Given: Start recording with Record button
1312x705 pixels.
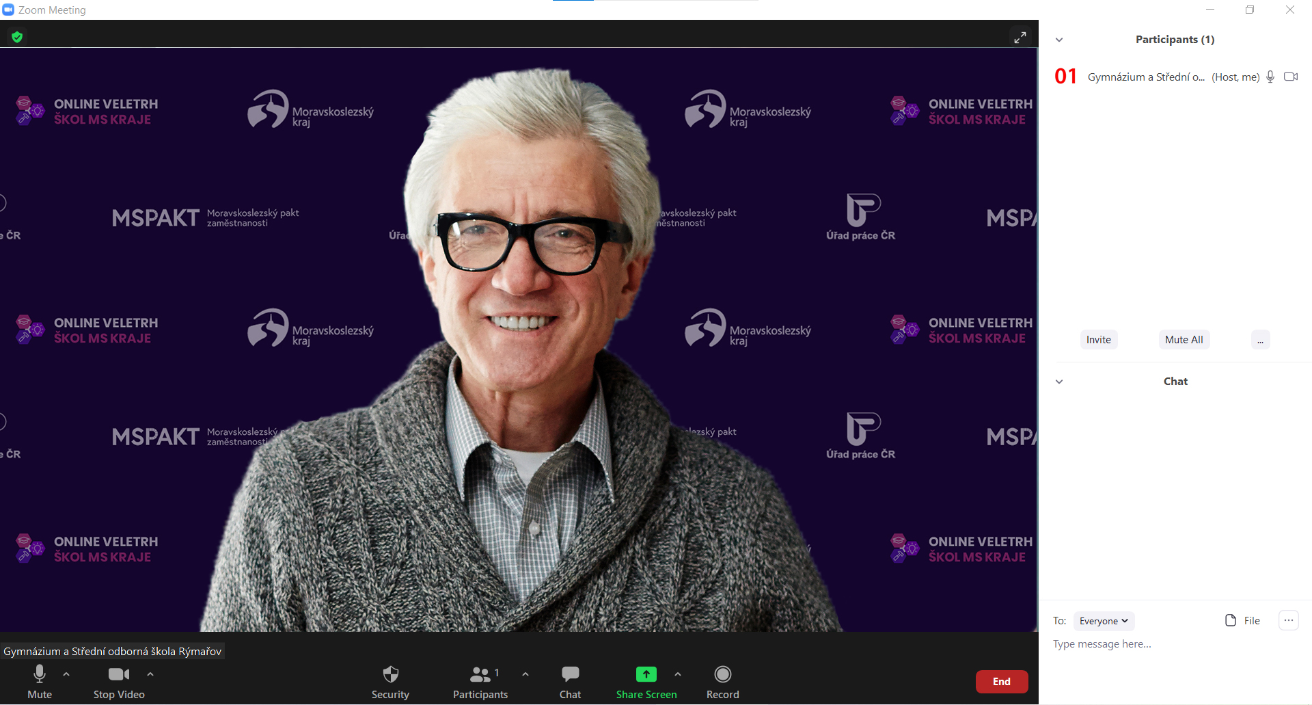Looking at the screenshot, I should (x=722, y=682).
